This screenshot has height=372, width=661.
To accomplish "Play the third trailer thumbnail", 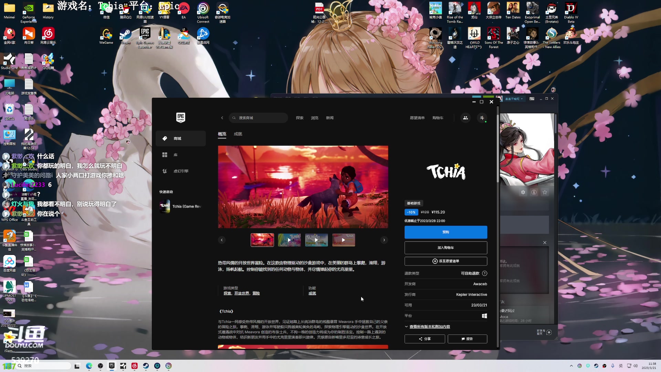I will coord(316,240).
